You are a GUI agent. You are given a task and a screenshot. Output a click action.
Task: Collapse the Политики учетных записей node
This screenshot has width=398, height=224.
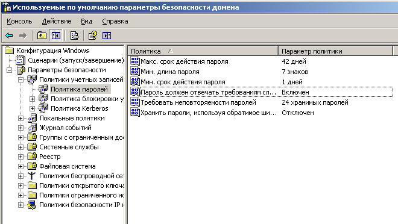(x=21, y=79)
